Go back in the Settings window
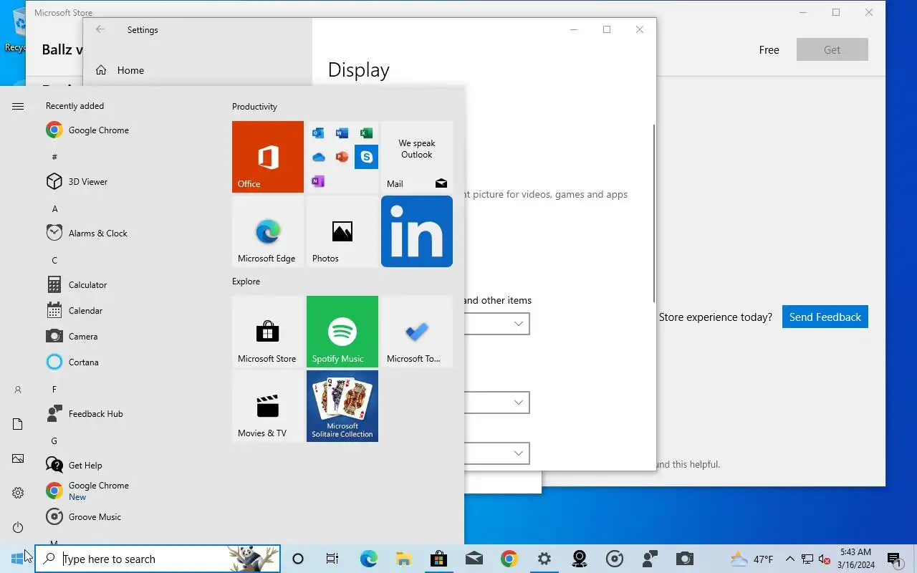This screenshot has width=917, height=573. [100, 29]
